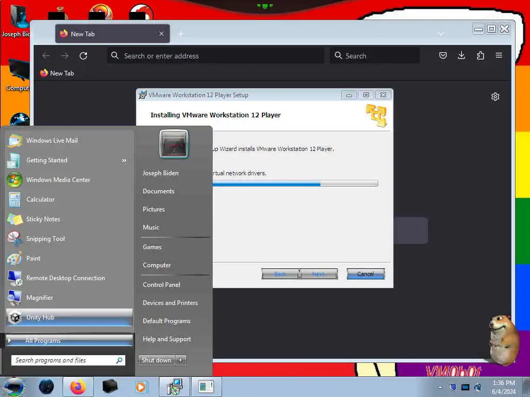
Task: Switch to the VMware installer taskbar button
Action: 174,387
